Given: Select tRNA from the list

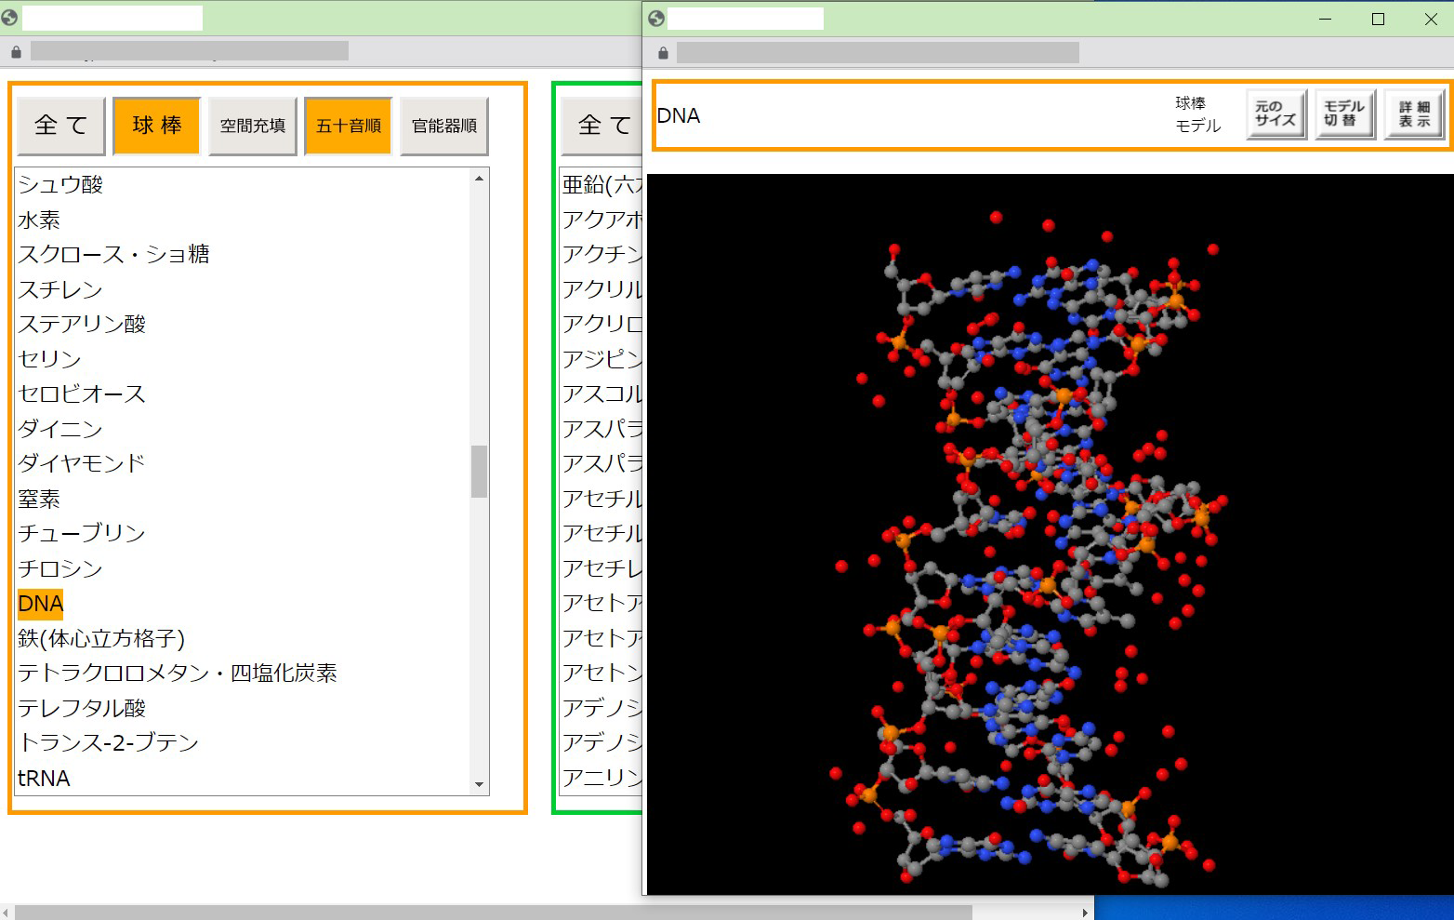Looking at the screenshot, I should pyautogui.click(x=44, y=778).
